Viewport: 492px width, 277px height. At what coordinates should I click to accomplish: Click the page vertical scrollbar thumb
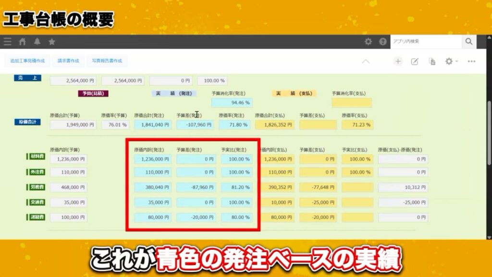point(489,133)
